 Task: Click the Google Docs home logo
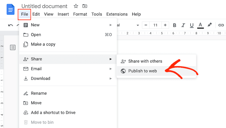tap(11, 10)
